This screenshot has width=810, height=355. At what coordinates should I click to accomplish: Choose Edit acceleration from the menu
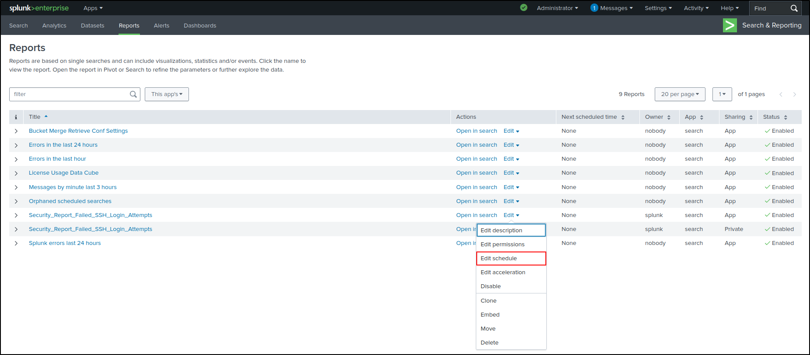[x=511, y=272]
